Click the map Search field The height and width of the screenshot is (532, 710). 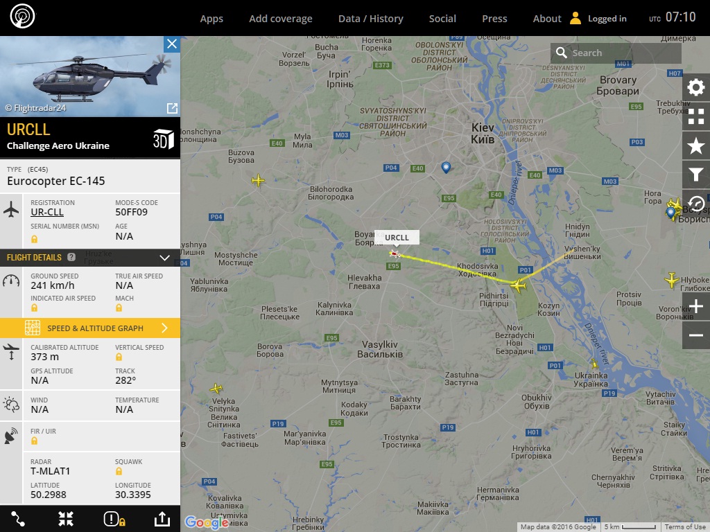coord(616,53)
